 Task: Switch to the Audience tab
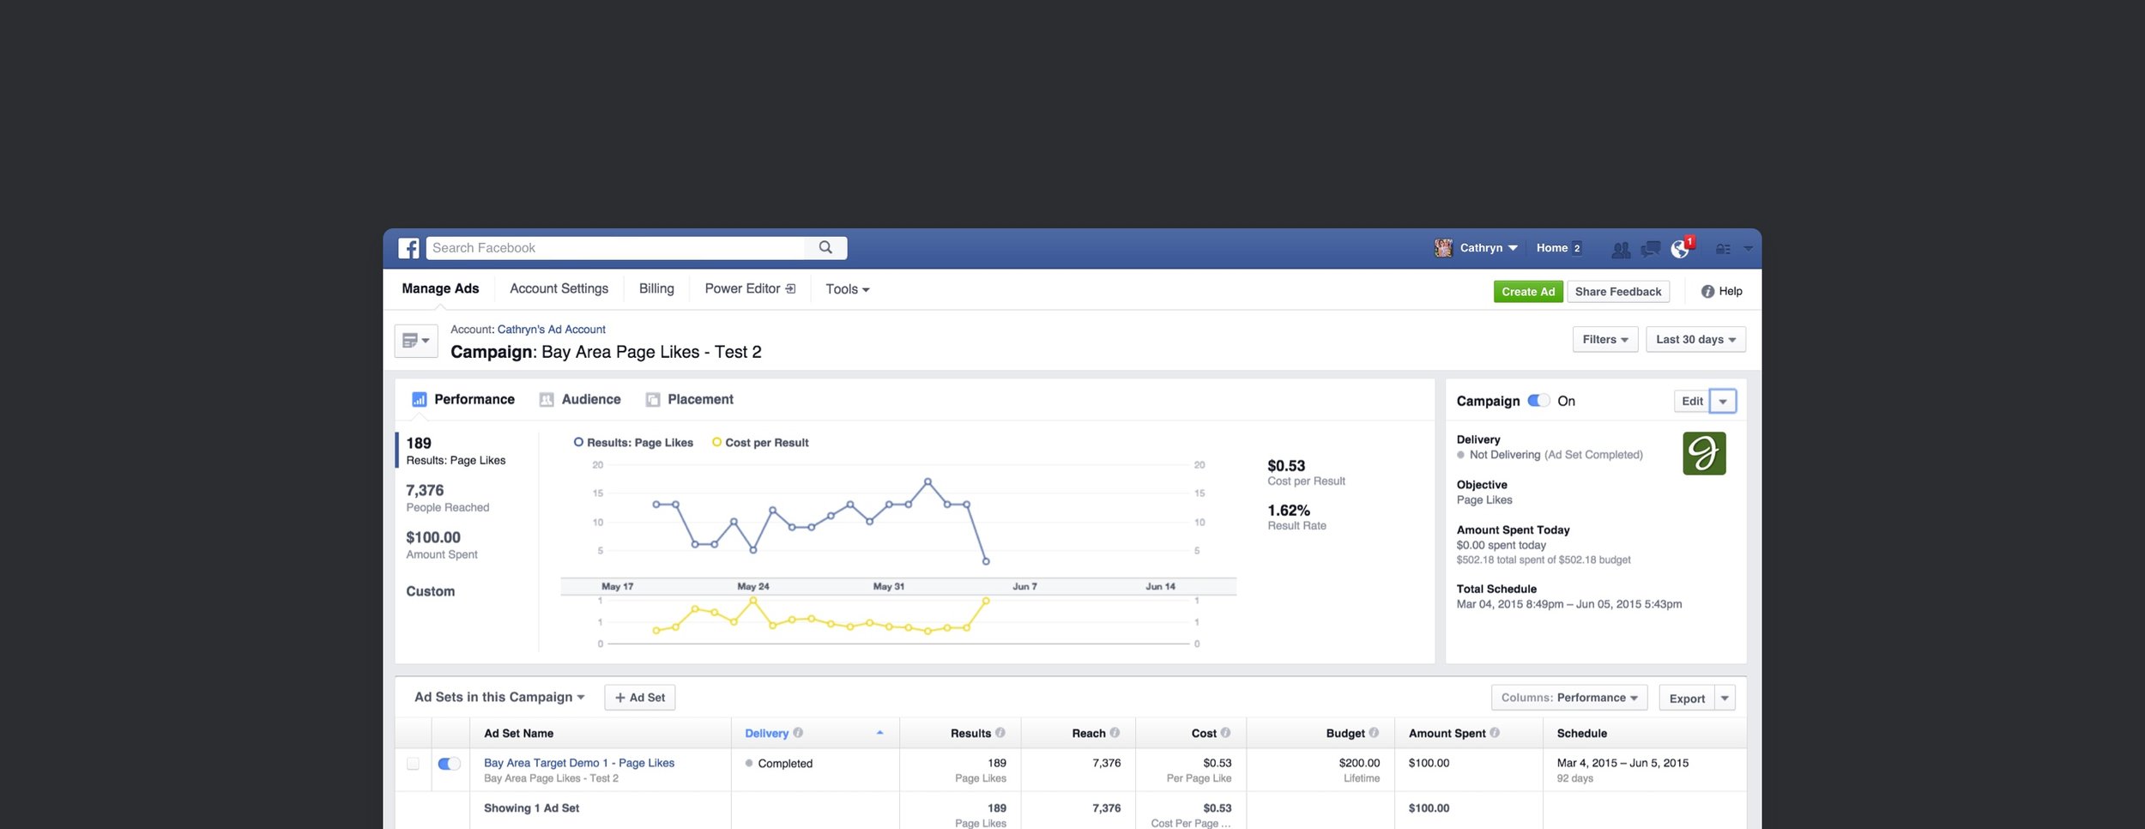tap(580, 400)
